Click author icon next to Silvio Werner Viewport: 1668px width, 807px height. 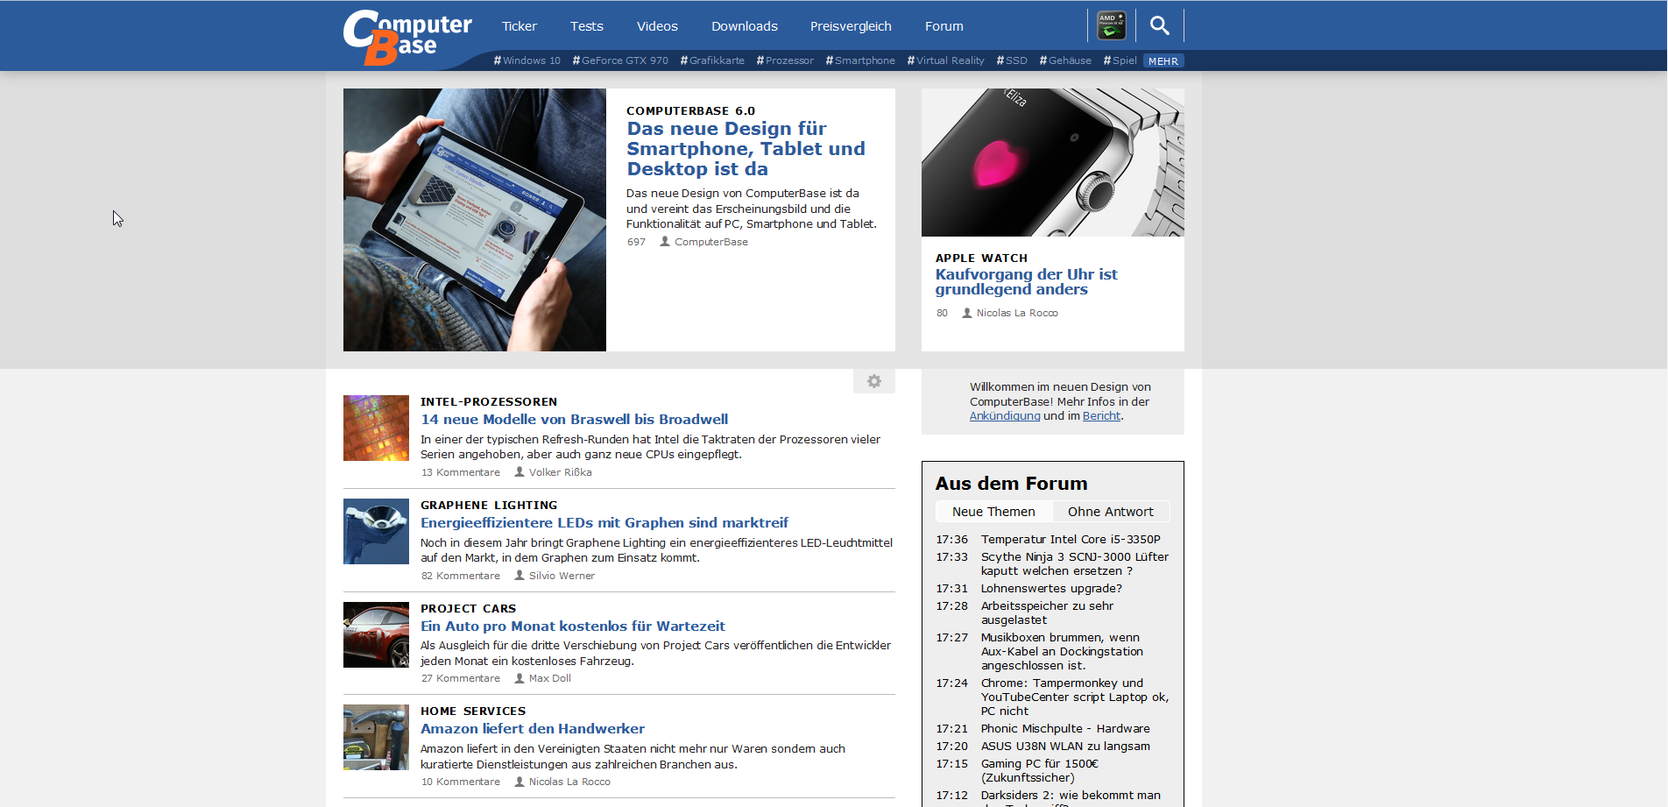(519, 575)
